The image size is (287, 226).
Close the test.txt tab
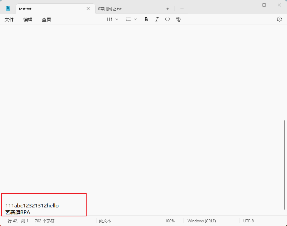point(88,9)
